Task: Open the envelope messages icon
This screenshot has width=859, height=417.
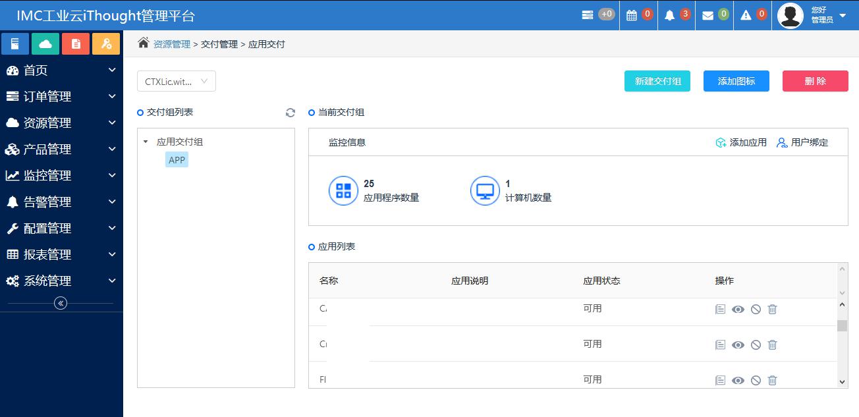Action: click(708, 15)
